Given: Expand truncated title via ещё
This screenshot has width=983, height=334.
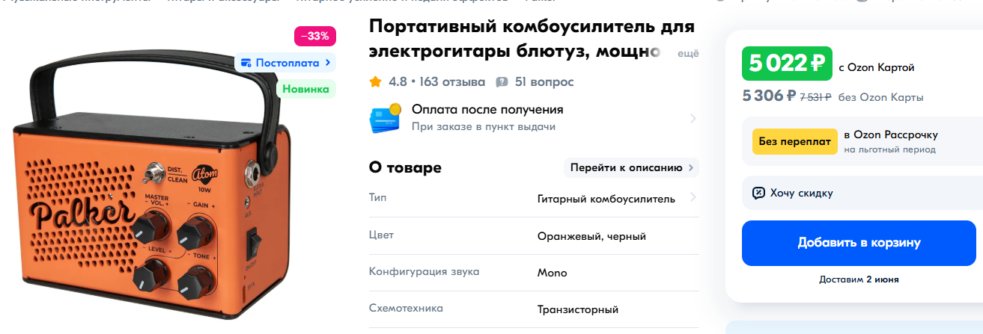Looking at the screenshot, I should click(x=688, y=53).
